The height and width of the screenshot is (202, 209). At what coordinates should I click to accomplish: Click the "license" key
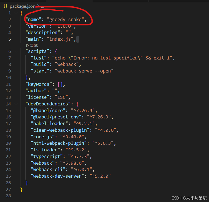[x=37, y=97]
